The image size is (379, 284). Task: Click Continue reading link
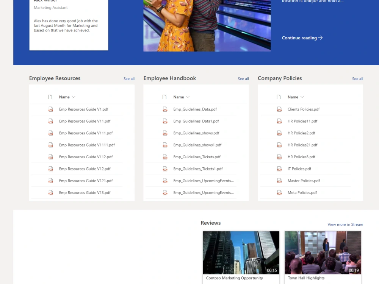pyautogui.click(x=302, y=38)
